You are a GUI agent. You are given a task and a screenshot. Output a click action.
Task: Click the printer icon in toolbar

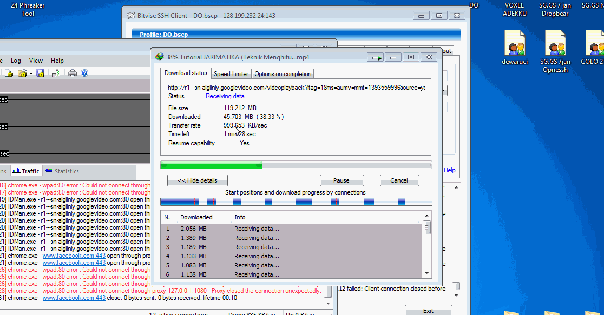(x=73, y=73)
